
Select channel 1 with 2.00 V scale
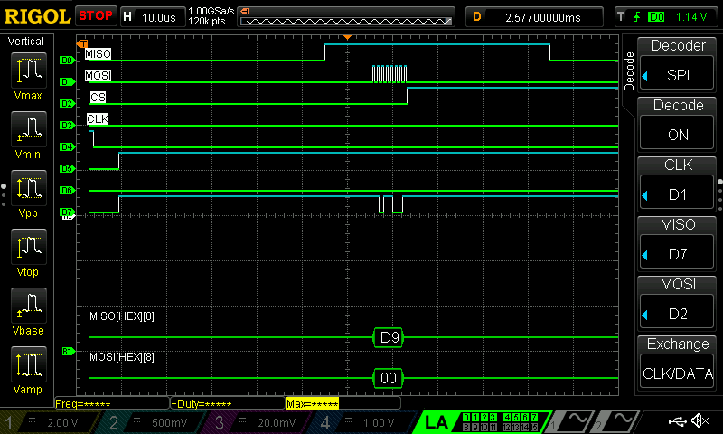point(50,422)
